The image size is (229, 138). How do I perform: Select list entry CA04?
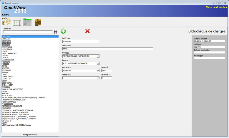click(30, 75)
